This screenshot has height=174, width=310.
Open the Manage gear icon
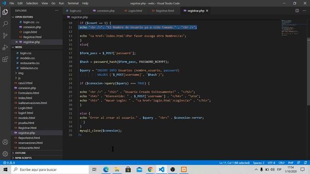click(5, 154)
